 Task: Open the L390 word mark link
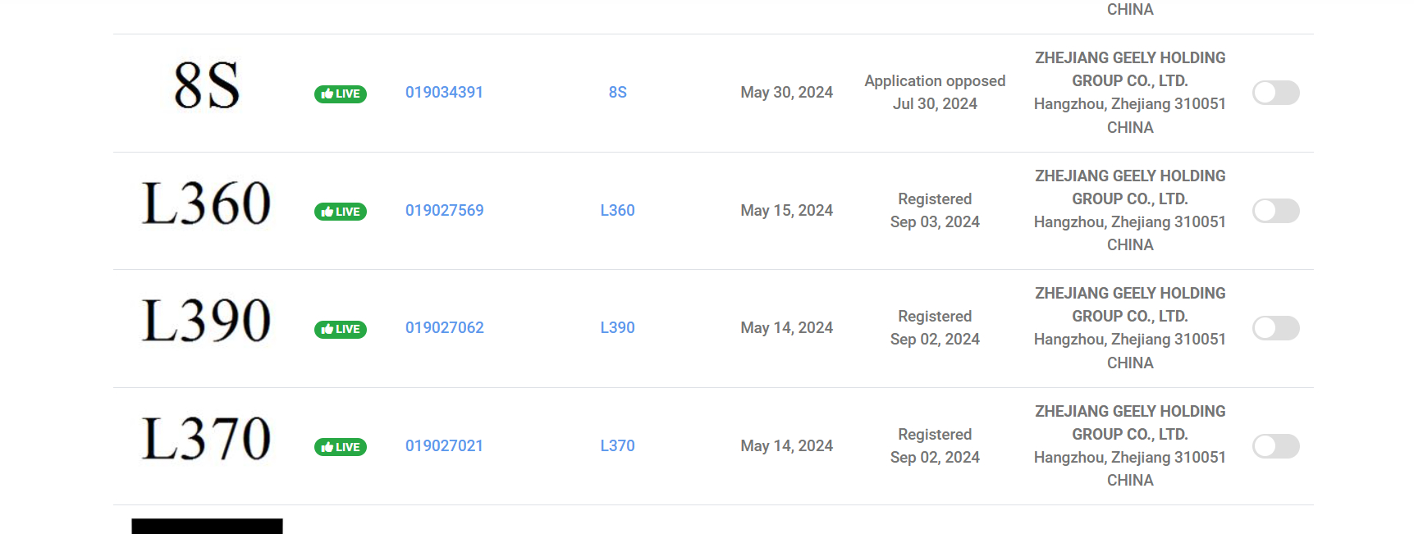coord(617,328)
